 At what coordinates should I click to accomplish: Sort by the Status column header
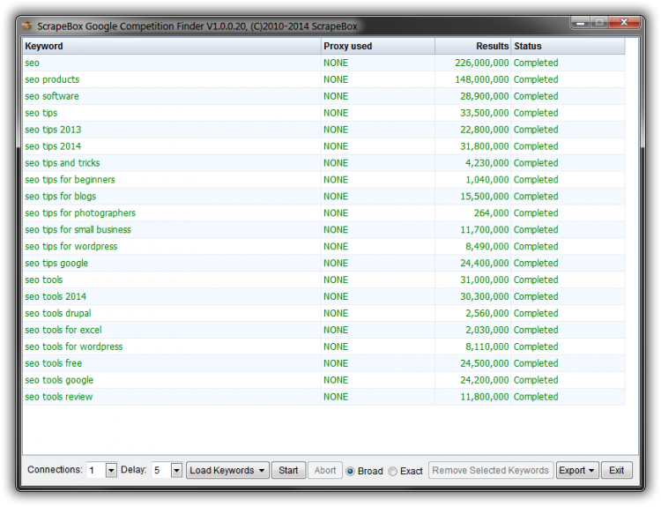pos(568,46)
